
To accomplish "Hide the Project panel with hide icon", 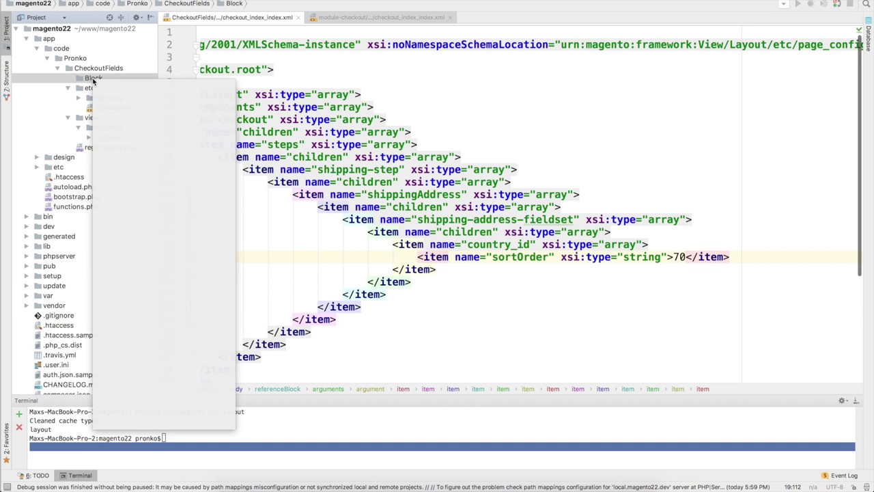I will point(150,17).
